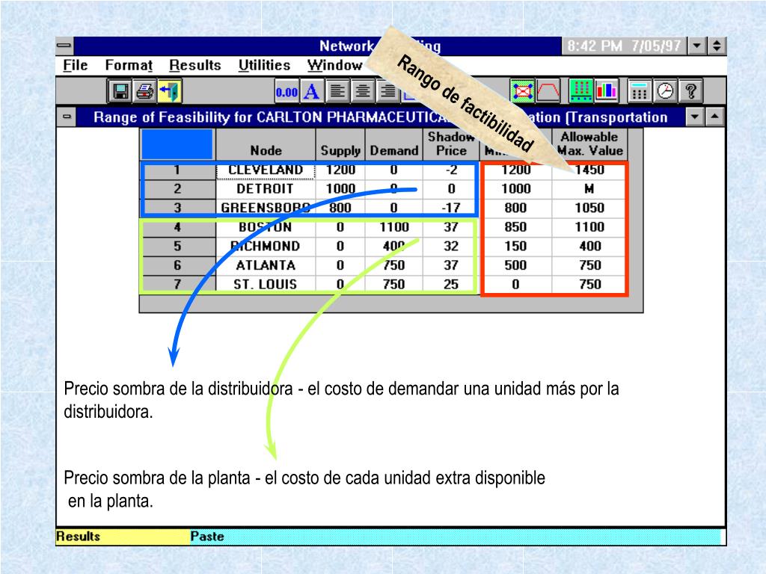Click main window minimize down arrow
Viewport: 766px width, 574px height.
point(697,46)
